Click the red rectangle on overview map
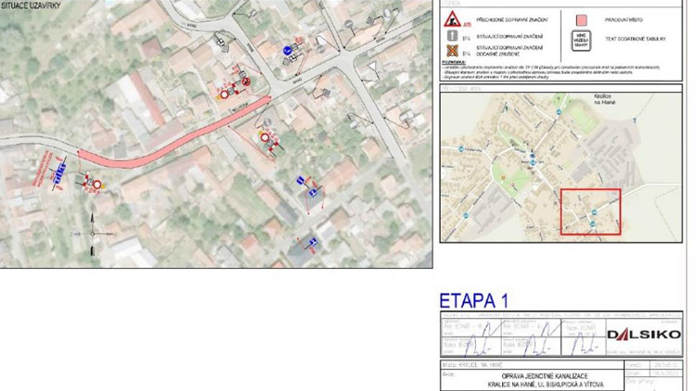Screen dimensions: 696x391 tap(590, 213)
